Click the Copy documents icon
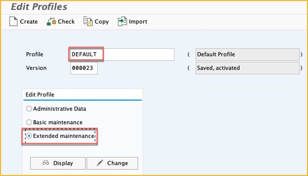This screenshot has height=176, width=308. [x=88, y=21]
